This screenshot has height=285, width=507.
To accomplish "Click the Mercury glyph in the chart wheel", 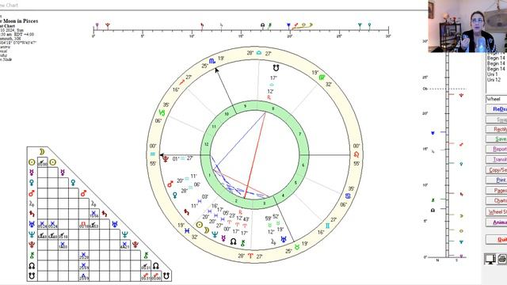I will click(223, 238).
